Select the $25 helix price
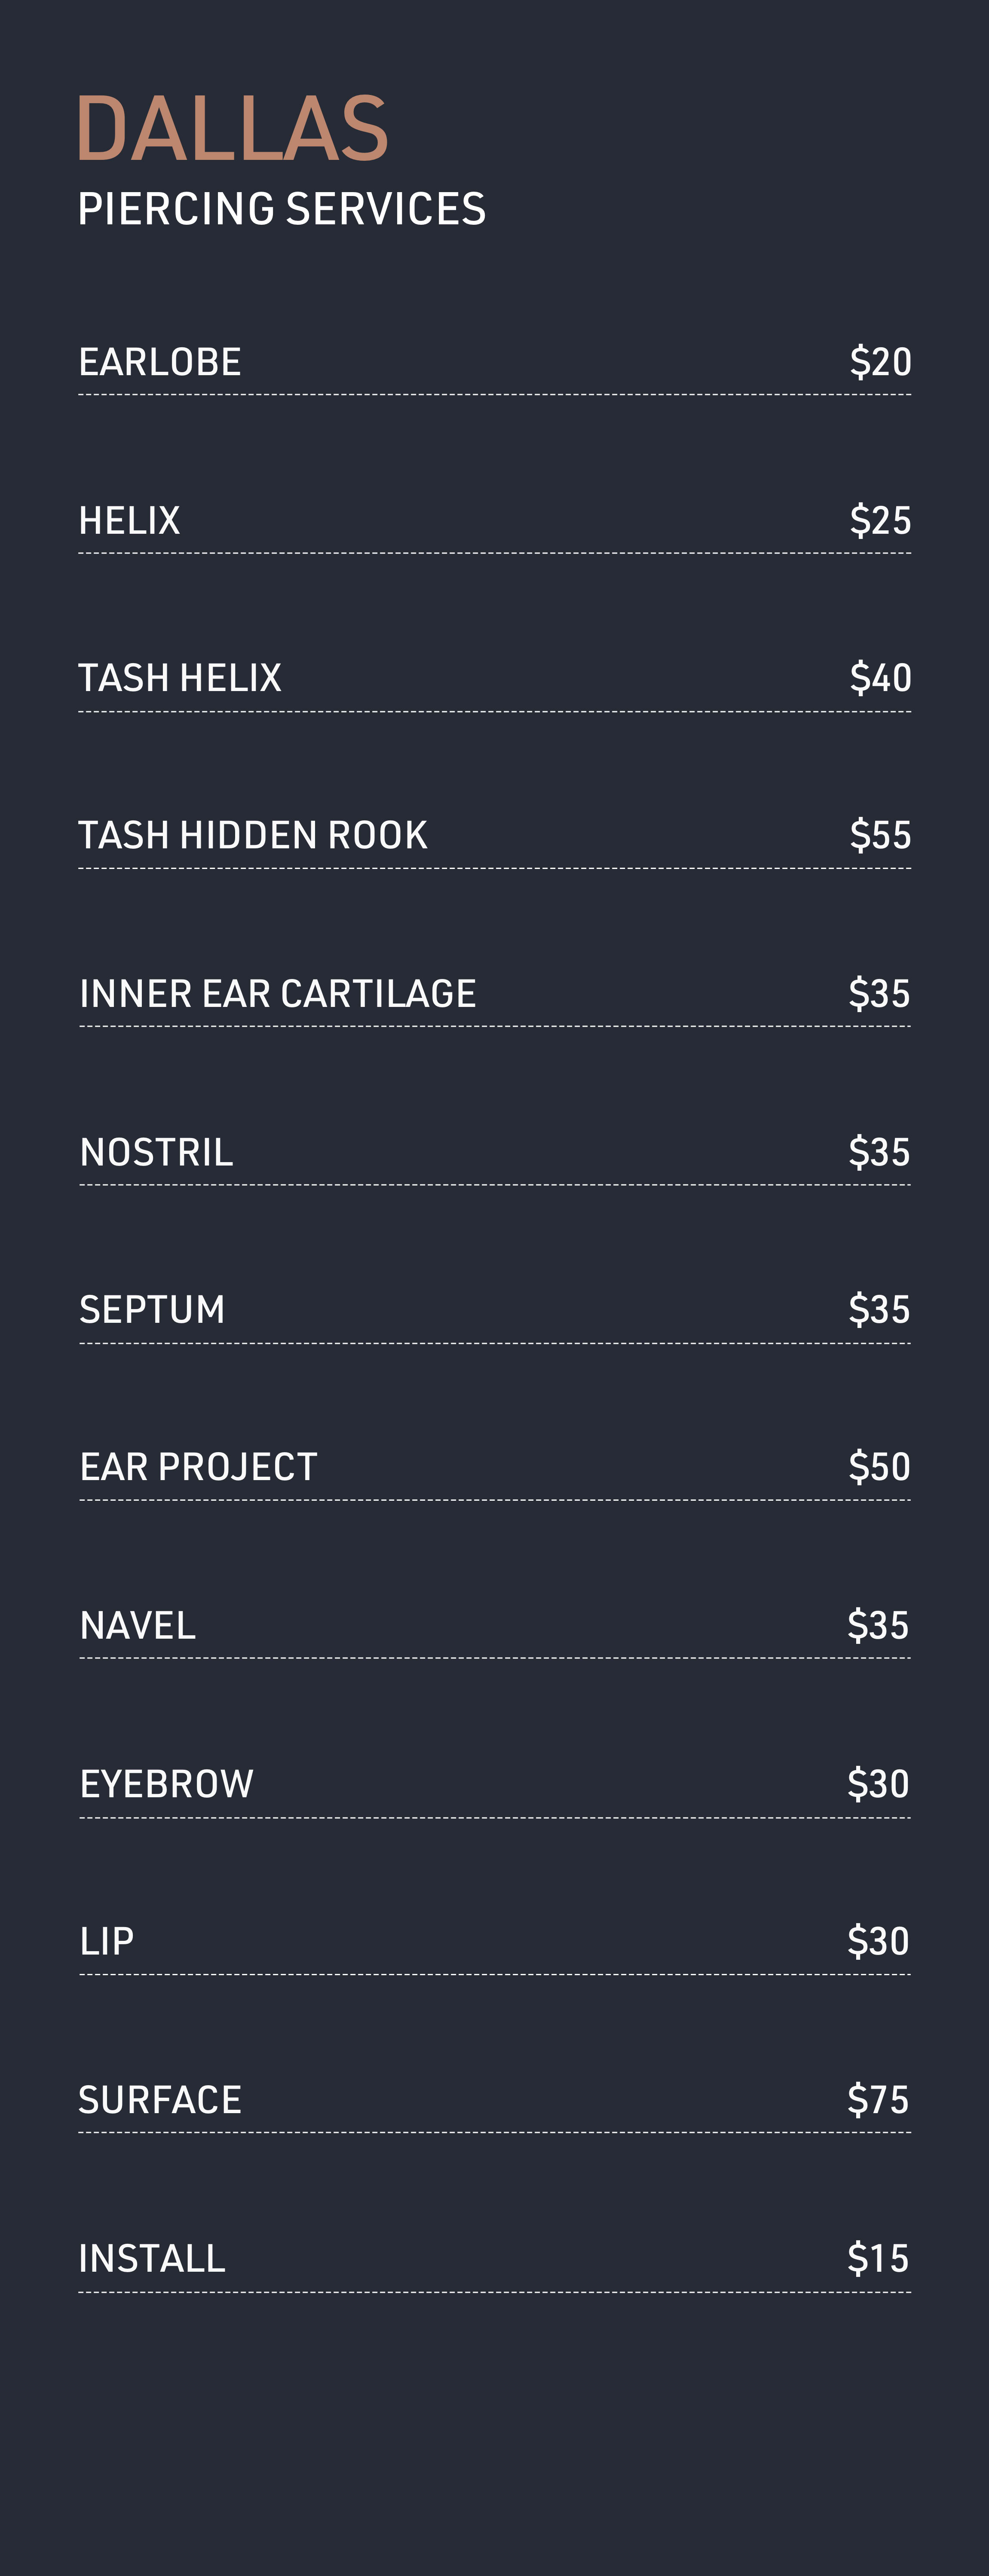 (x=880, y=520)
